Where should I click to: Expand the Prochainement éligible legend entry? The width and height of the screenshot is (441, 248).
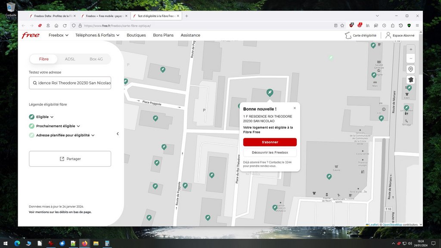(x=55, y=126)
